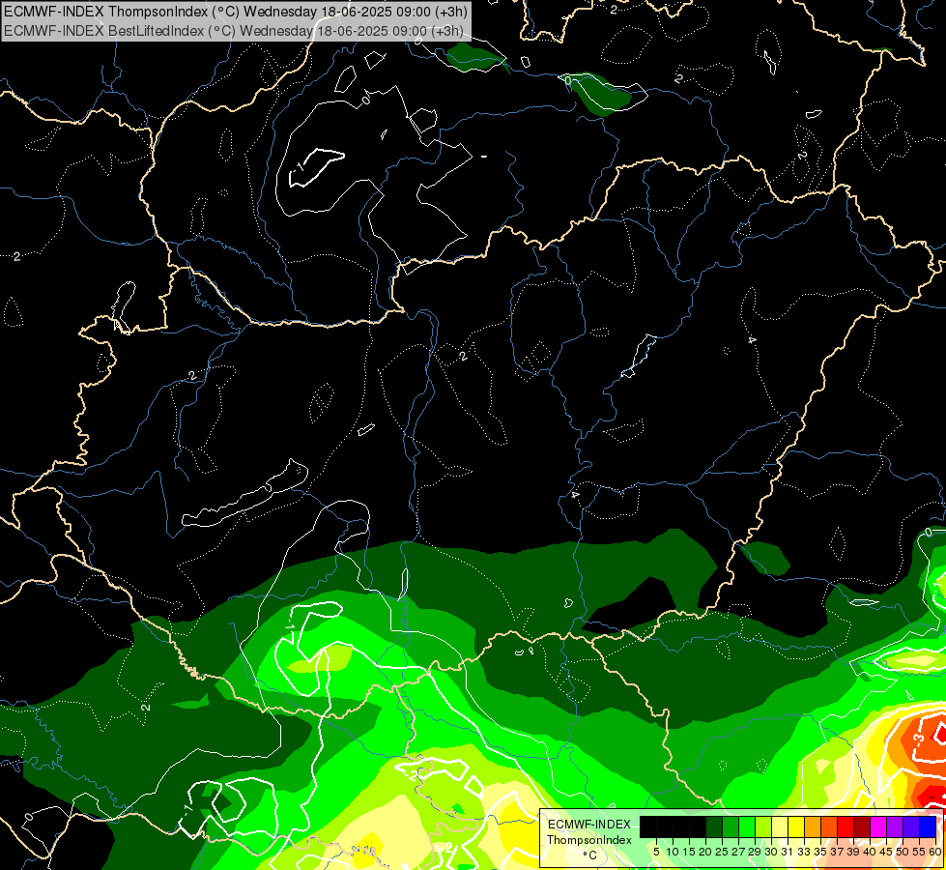Click the ThompsonIndex title line at top

coord(235,11)
